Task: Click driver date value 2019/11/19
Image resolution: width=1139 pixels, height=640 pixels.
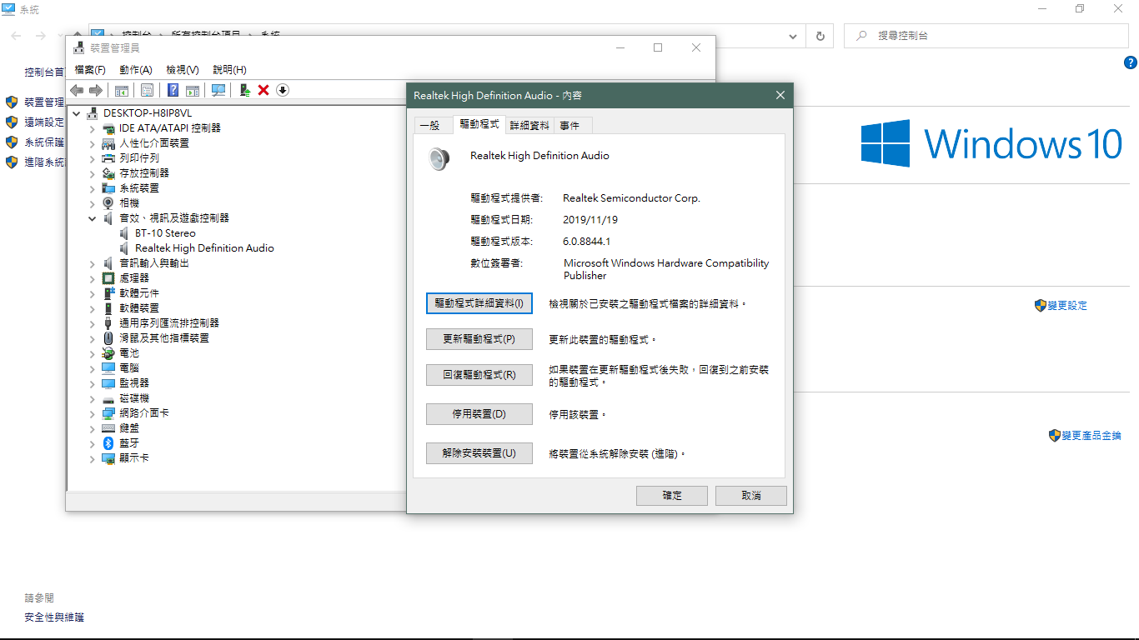Action: 590,220
